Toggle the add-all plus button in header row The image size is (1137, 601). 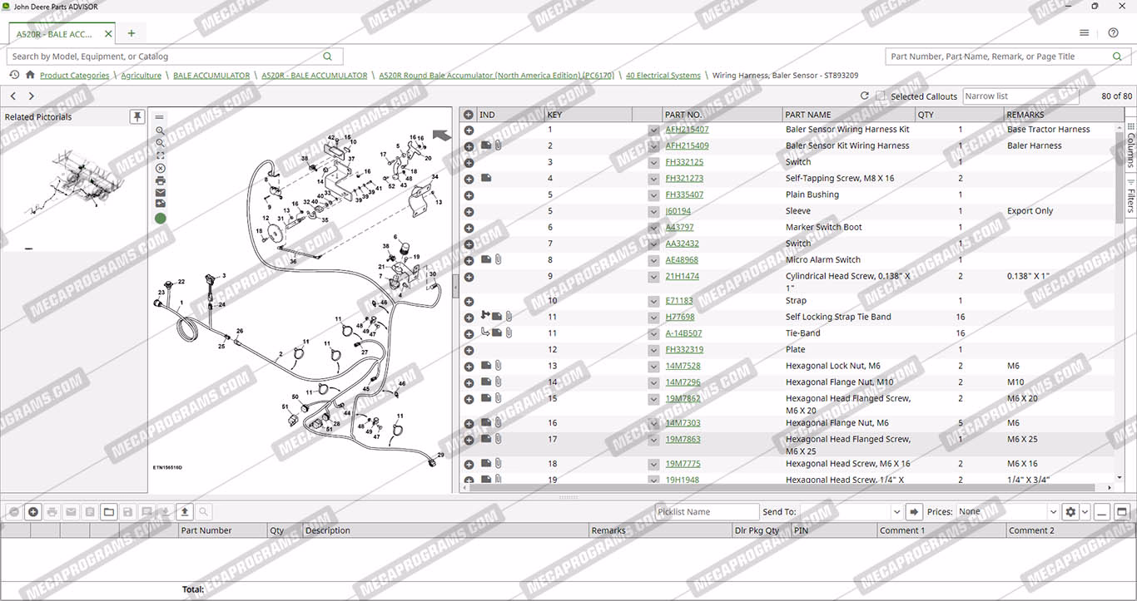tap(469, 115)
